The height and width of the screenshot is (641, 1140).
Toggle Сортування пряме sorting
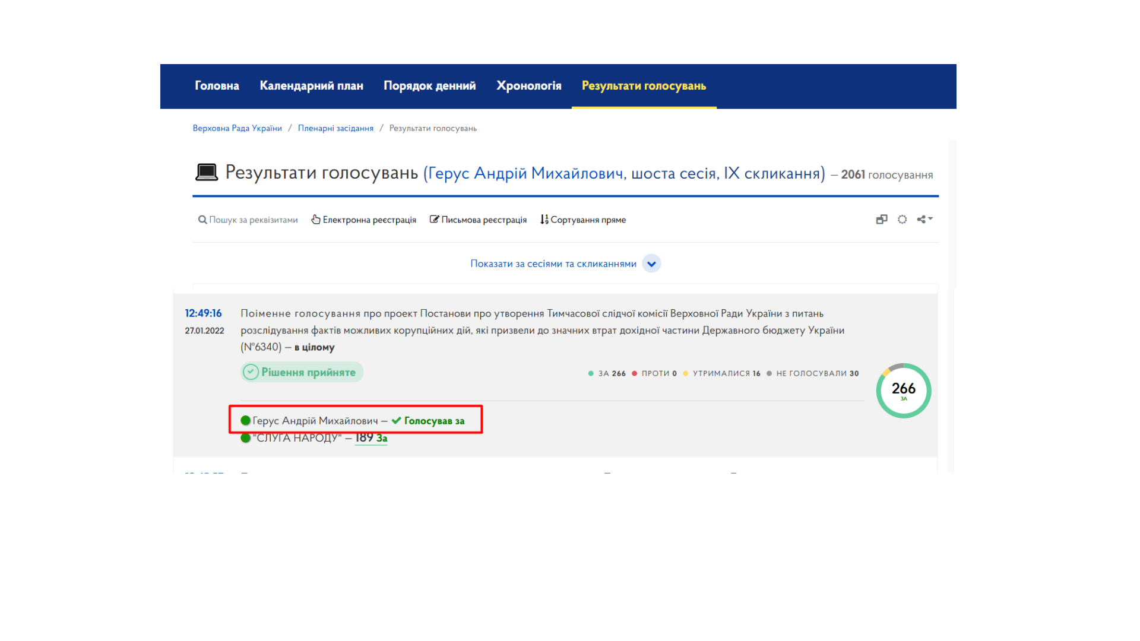click(588, 220)
